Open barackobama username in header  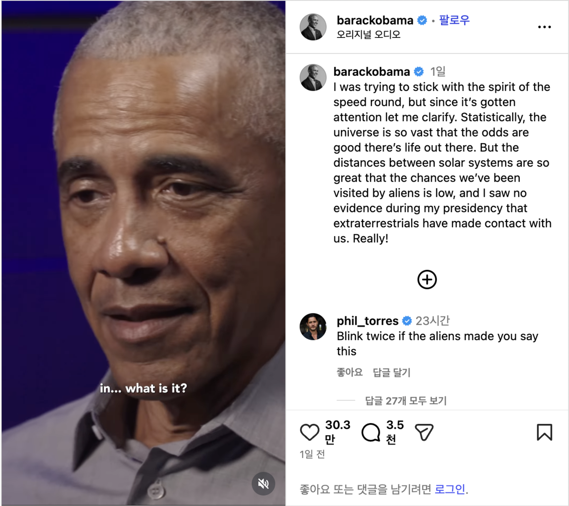375,20
